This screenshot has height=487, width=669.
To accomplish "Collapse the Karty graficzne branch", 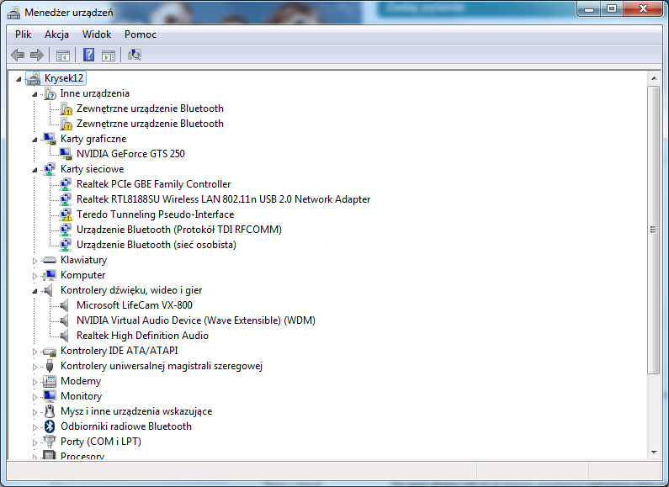I will tap(35, 140).
